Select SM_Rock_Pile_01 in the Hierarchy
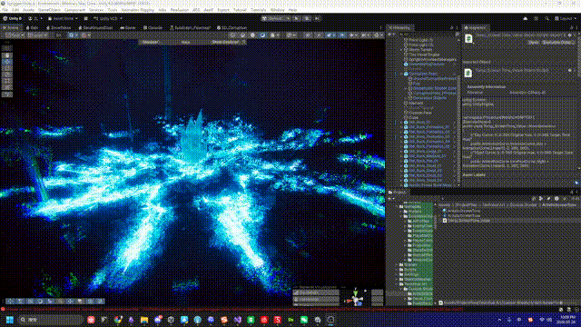This screenshot has width=581, height=327. pos(424,161)
